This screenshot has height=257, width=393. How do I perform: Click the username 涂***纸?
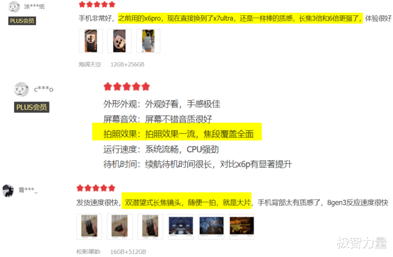(34, 7)
